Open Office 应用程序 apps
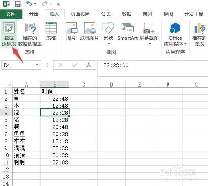This screenshot has width=208, height=186. [175, 34]
